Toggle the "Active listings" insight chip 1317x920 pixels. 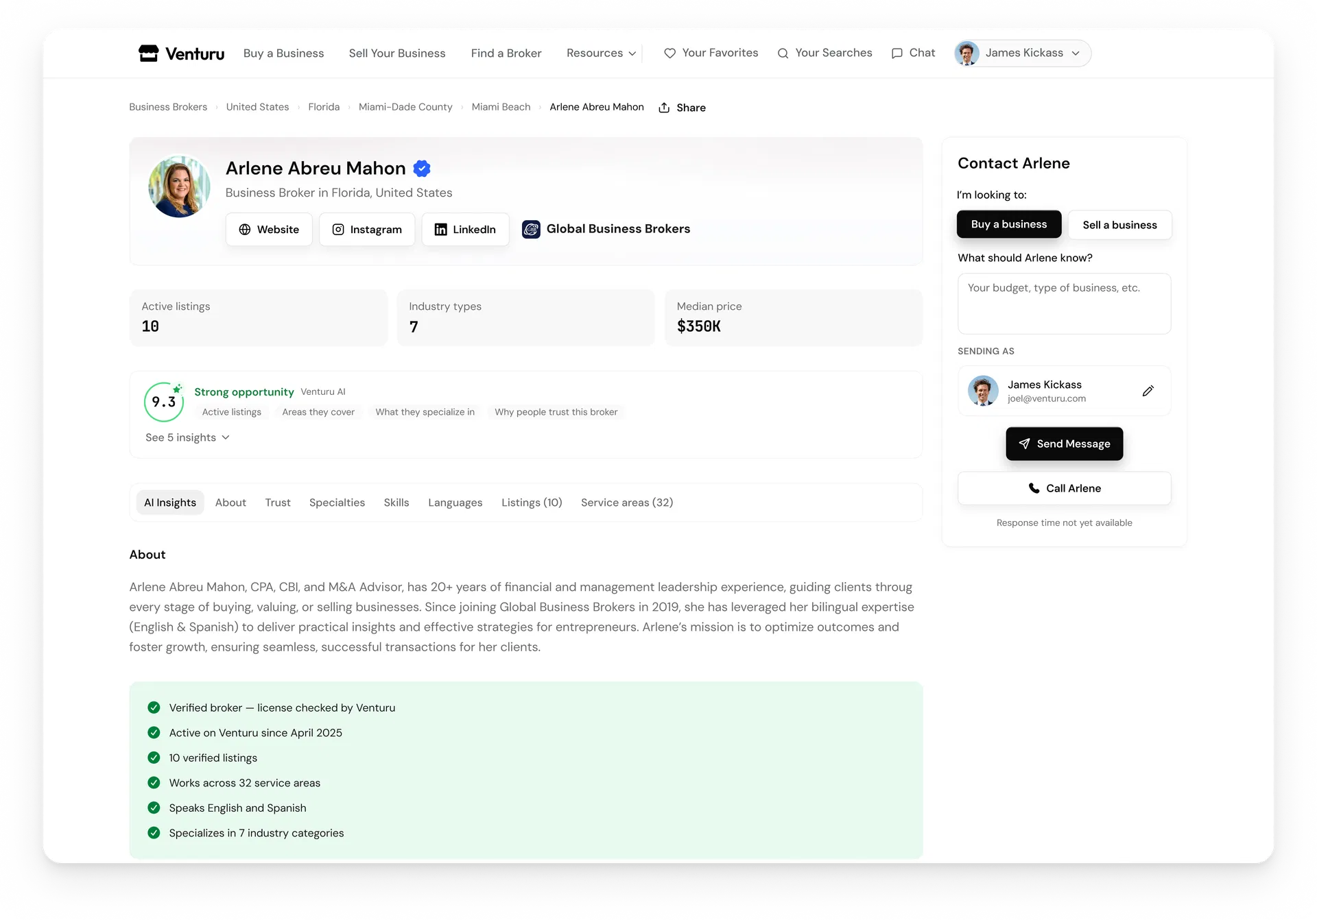tap(231, 412)
